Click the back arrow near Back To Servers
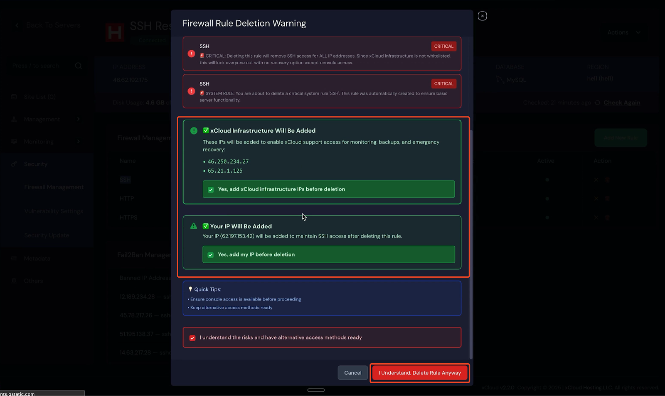The height and width of the screenshot is (396, 665). (x=17, y=25)
